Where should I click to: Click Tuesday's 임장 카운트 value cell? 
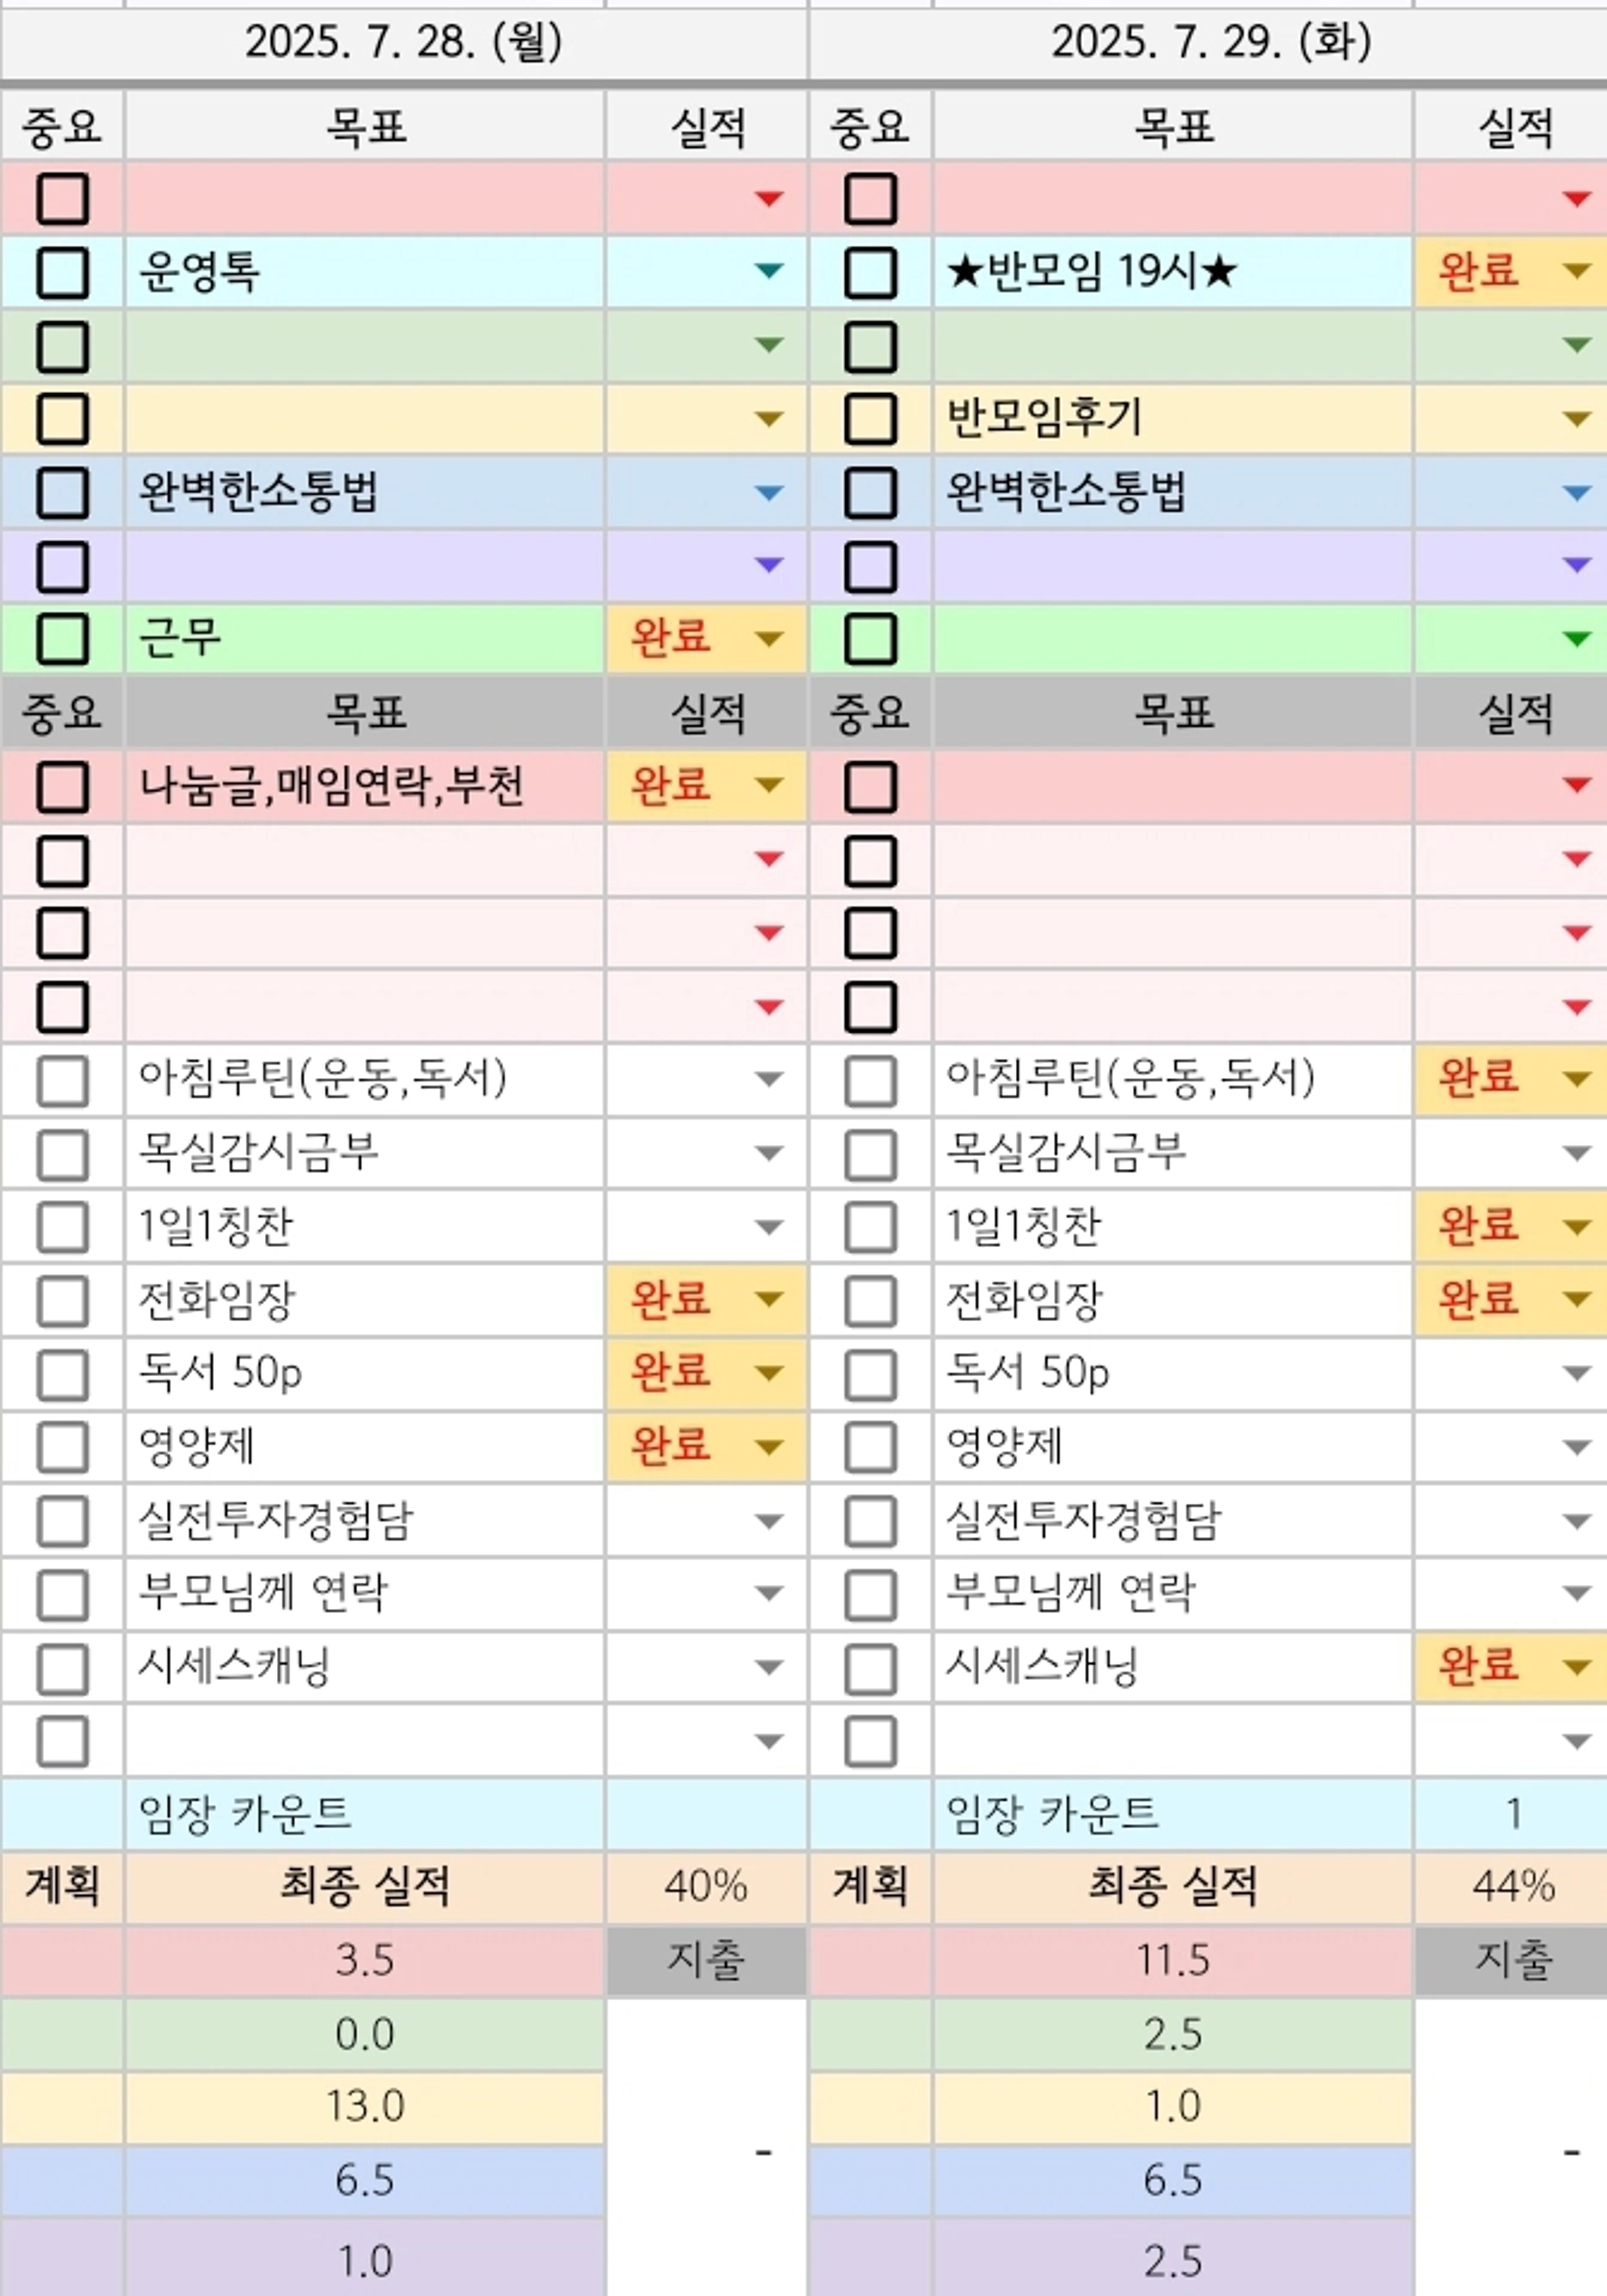(1512, 1813)
